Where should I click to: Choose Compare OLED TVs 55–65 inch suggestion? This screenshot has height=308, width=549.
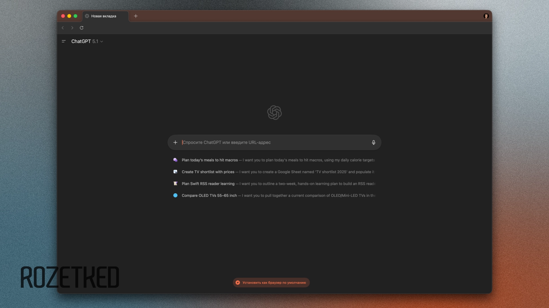point(209,195)
